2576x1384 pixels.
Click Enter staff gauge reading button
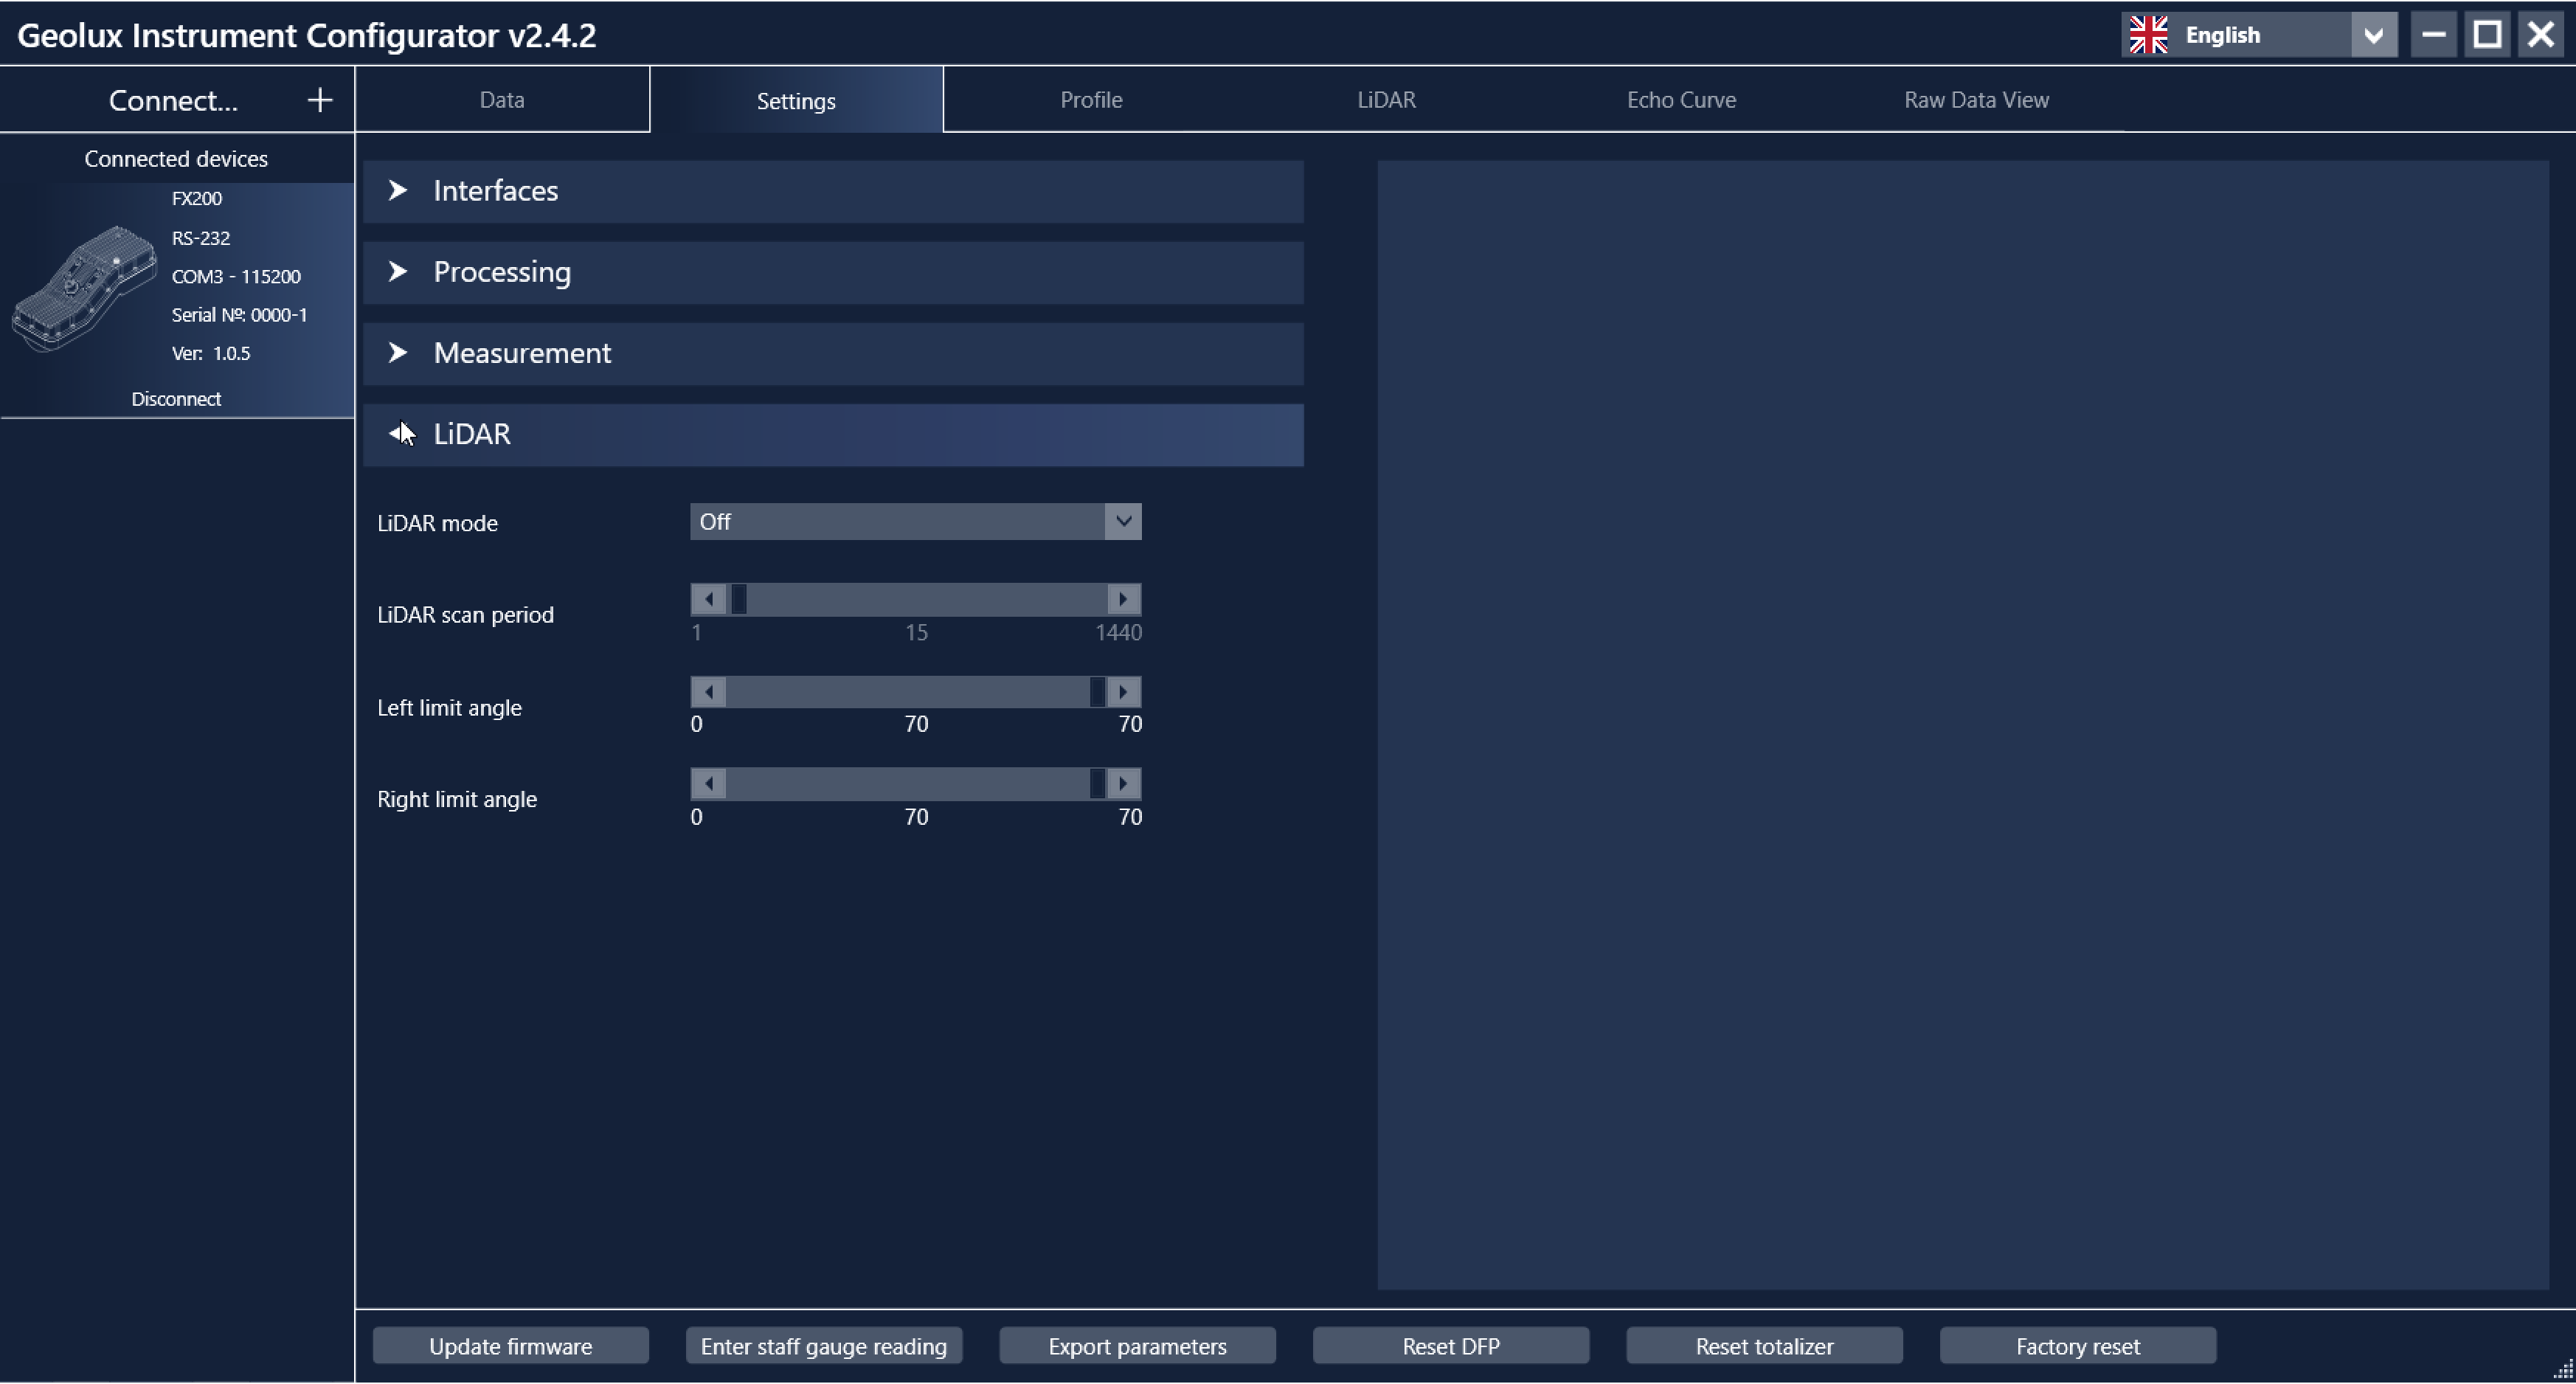coord(824,1346)
